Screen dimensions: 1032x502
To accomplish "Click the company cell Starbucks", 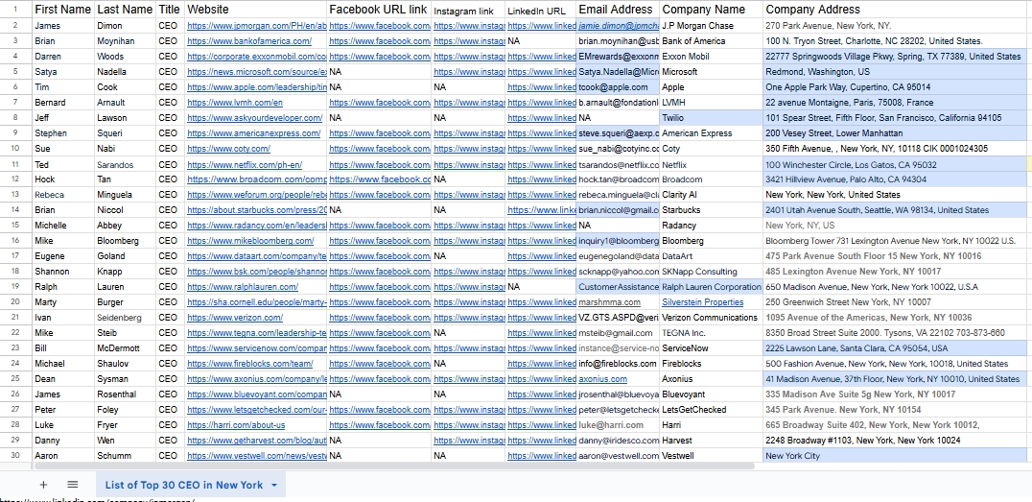I will 712,210.
